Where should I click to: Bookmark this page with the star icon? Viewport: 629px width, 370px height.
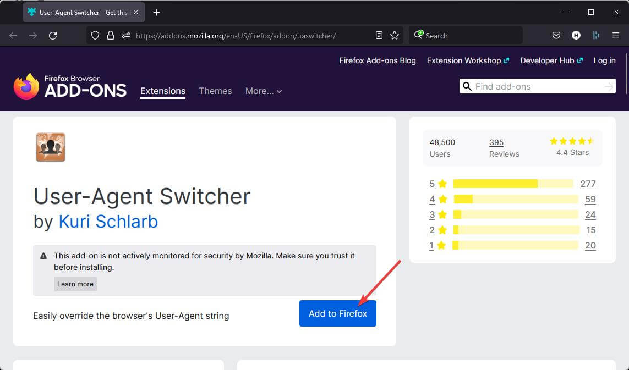[x=395, y=36]
